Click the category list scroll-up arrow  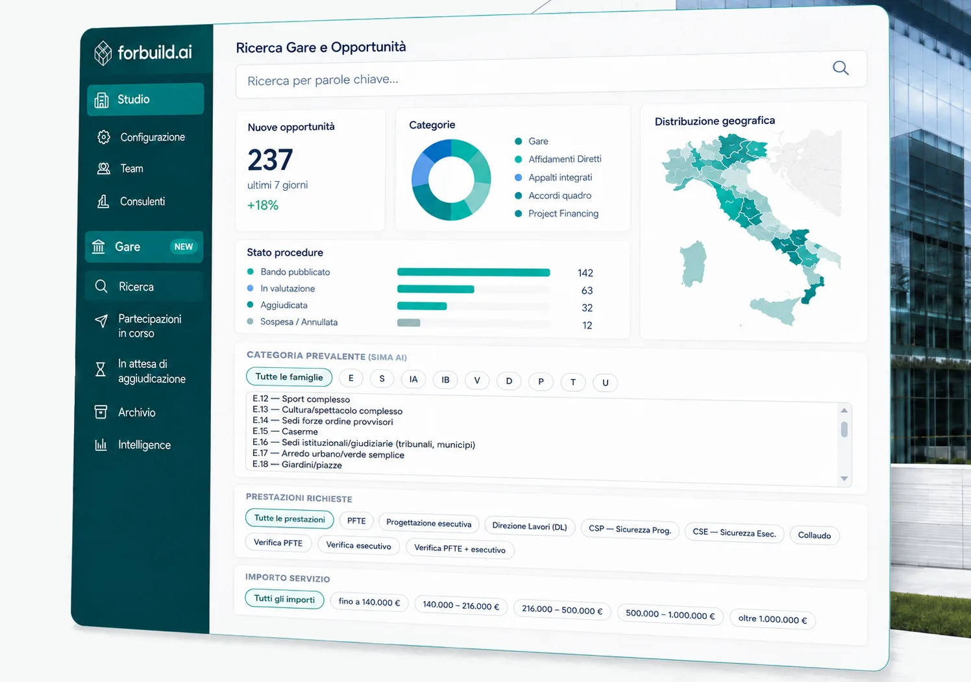pyautogui.click(x=844, y=410)
